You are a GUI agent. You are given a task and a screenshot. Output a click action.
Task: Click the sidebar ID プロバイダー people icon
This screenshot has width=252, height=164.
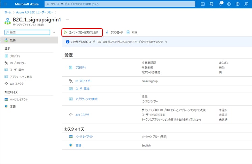point(6,63)
